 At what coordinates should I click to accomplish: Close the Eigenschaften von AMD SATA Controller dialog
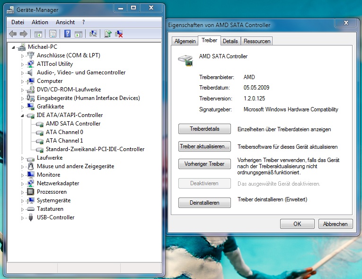pos(346,23)
